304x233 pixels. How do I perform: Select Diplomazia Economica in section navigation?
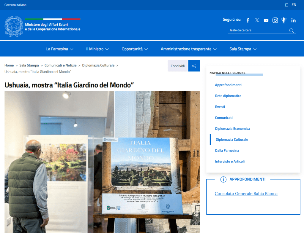[x=232, y=129]
